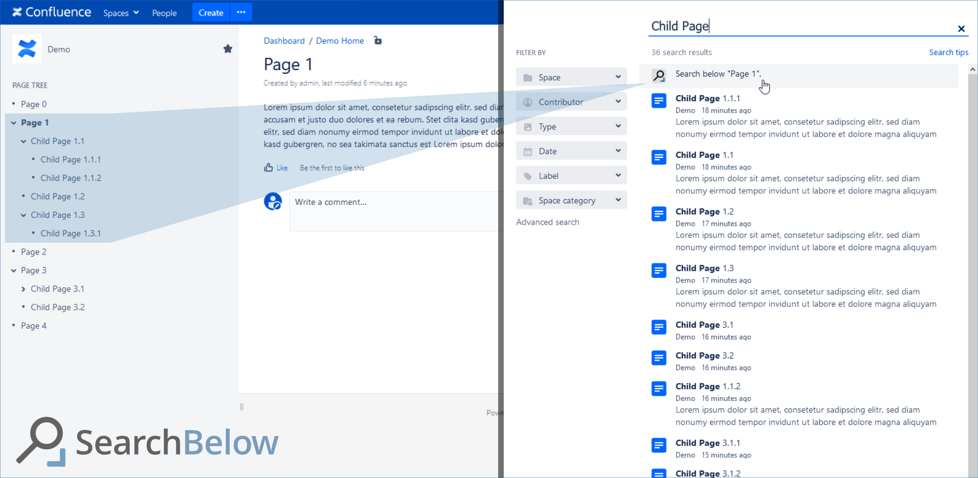This screenshot has width=978, height=478.
Task: Select Child Page 1.1.2 in page tree
Action: click(71, 178)
